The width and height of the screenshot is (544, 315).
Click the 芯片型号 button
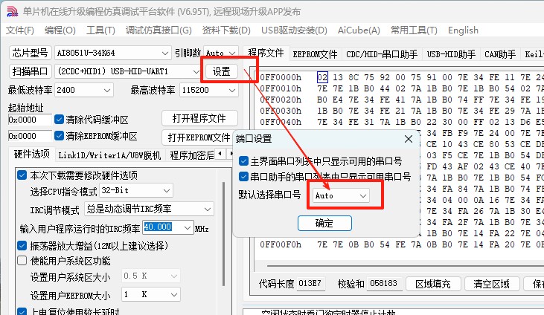[30, 53]
